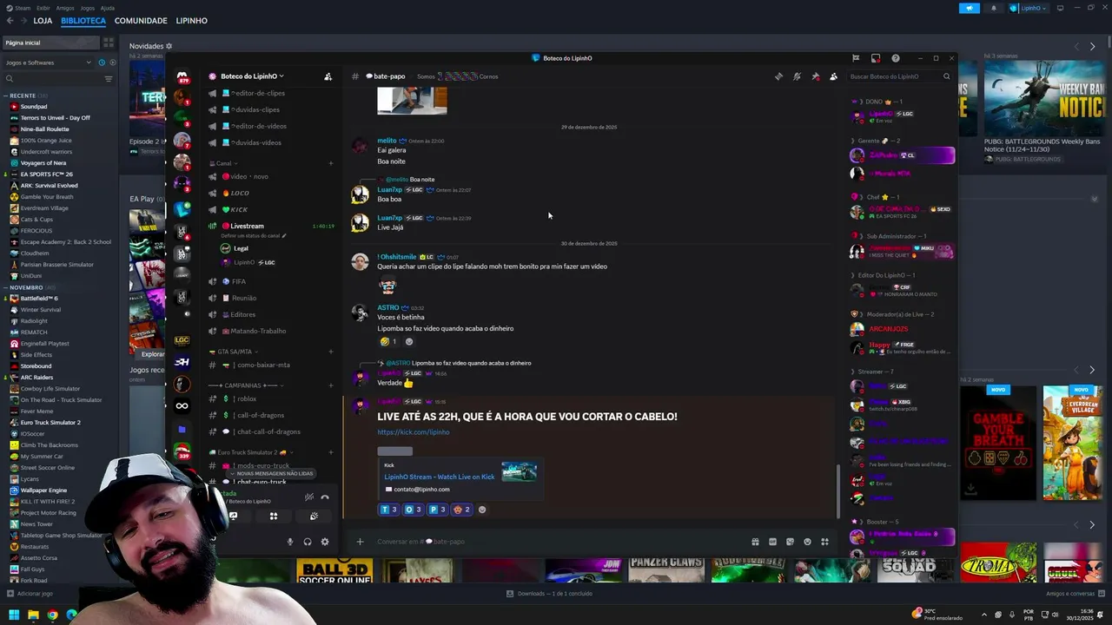The height and width of the screenshot is (625, 1112).
Task: Open GIF picker in message box
Action: click(x=772, y=542)
